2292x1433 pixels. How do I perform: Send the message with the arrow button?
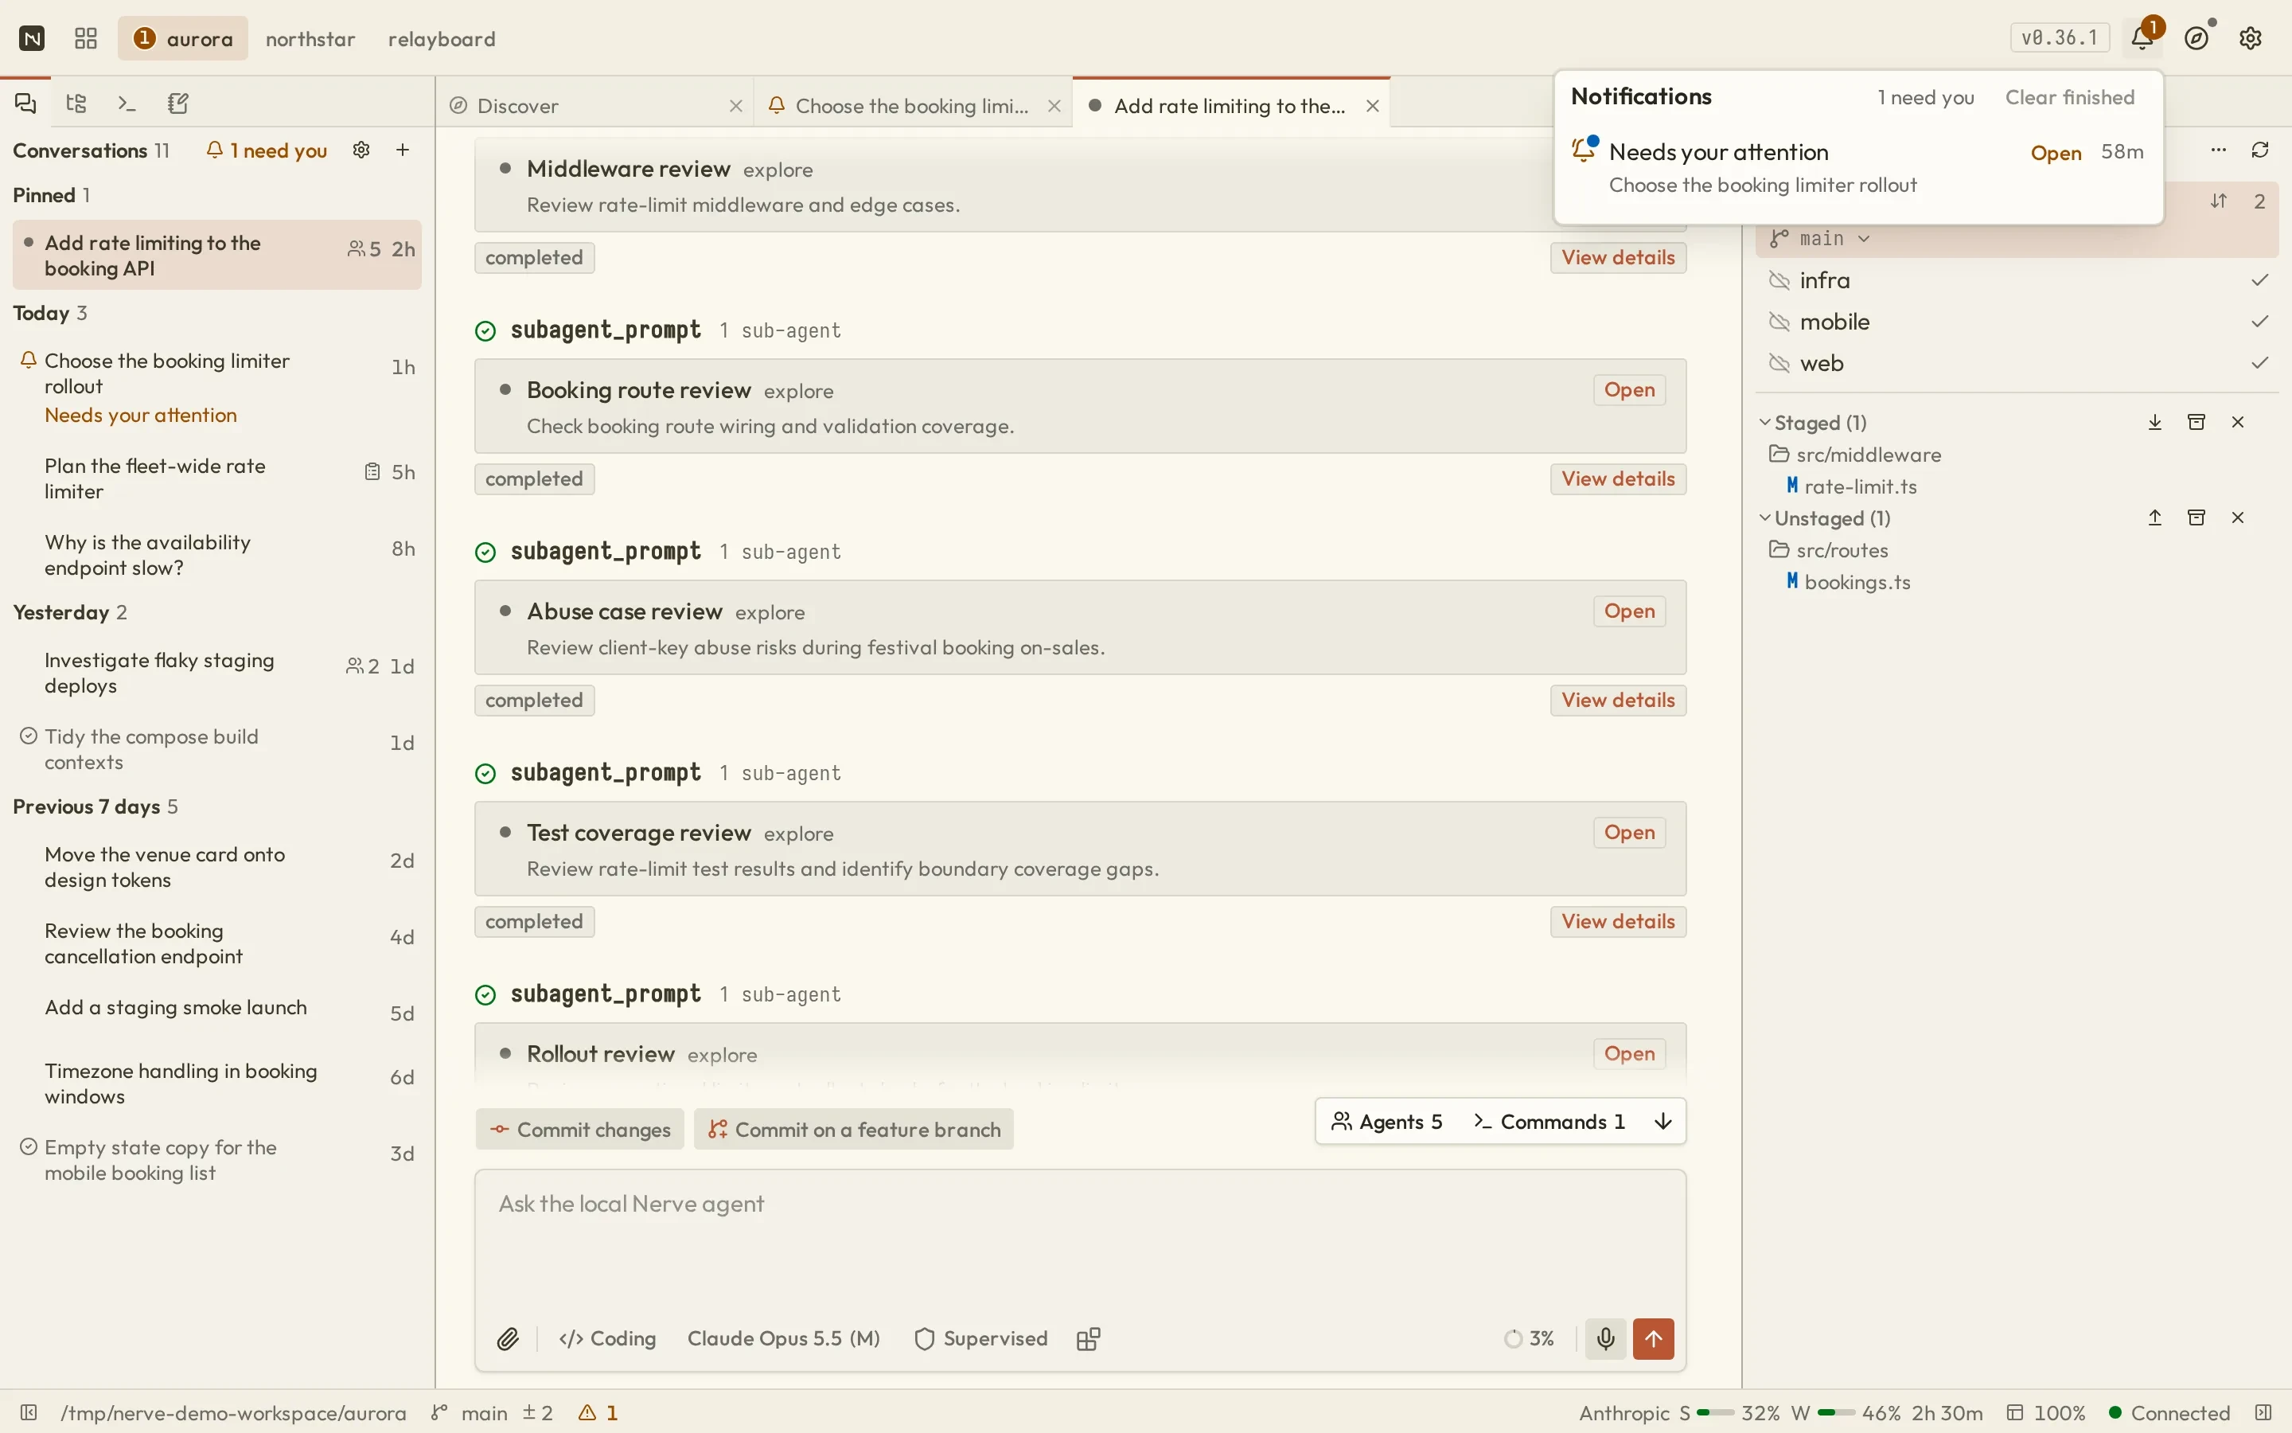coord(1654,1338)
